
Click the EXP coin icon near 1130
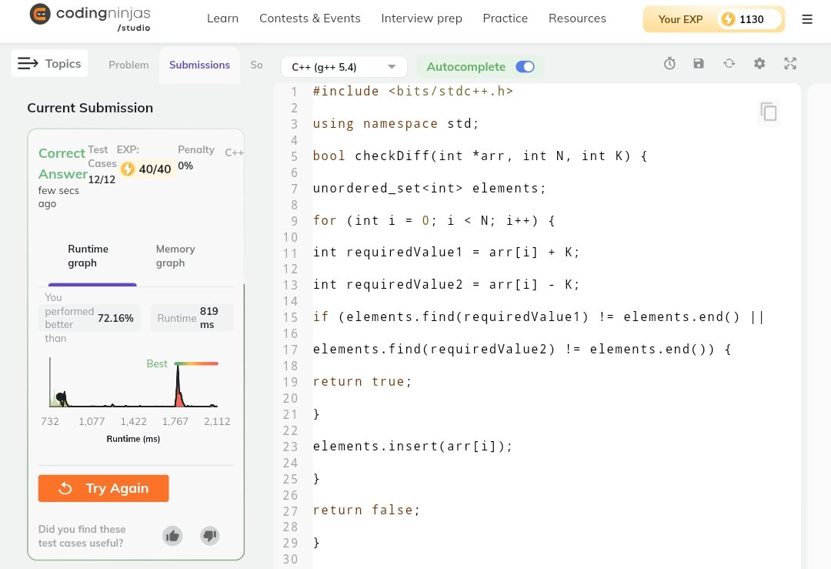[729, 19]
